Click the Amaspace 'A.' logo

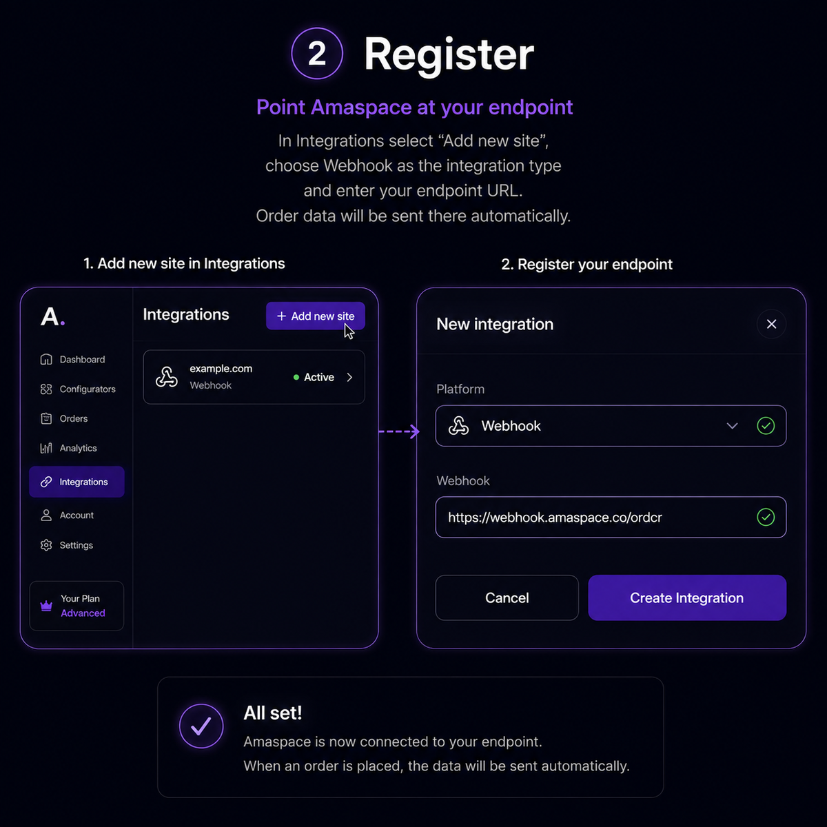[x=53, y=317]
